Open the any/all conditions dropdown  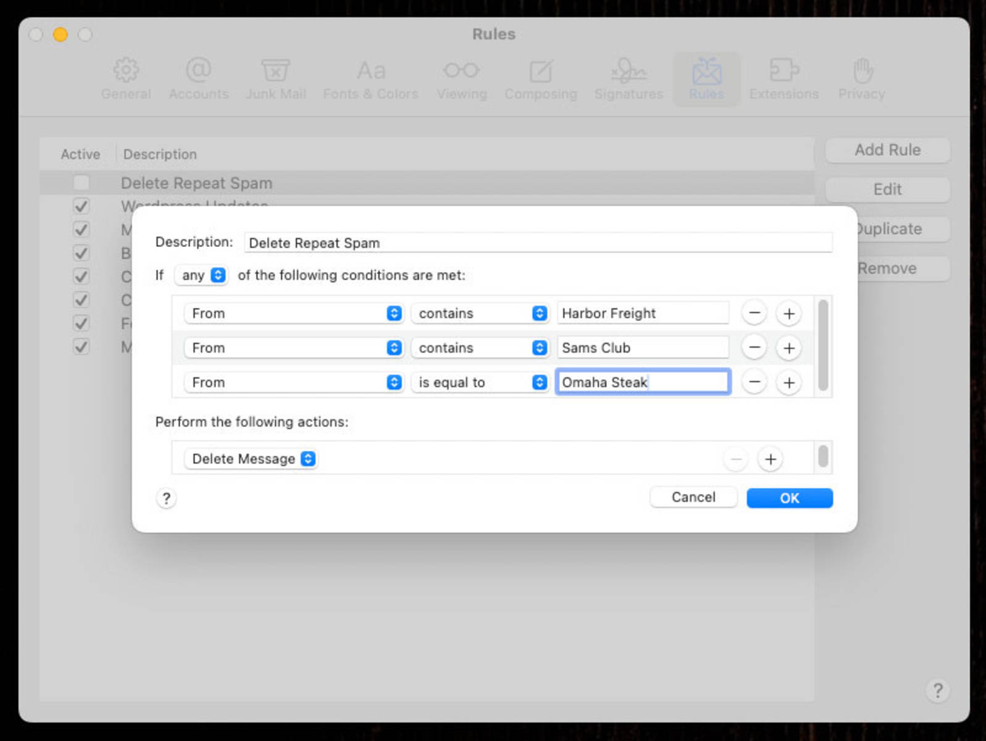(202, 275)
